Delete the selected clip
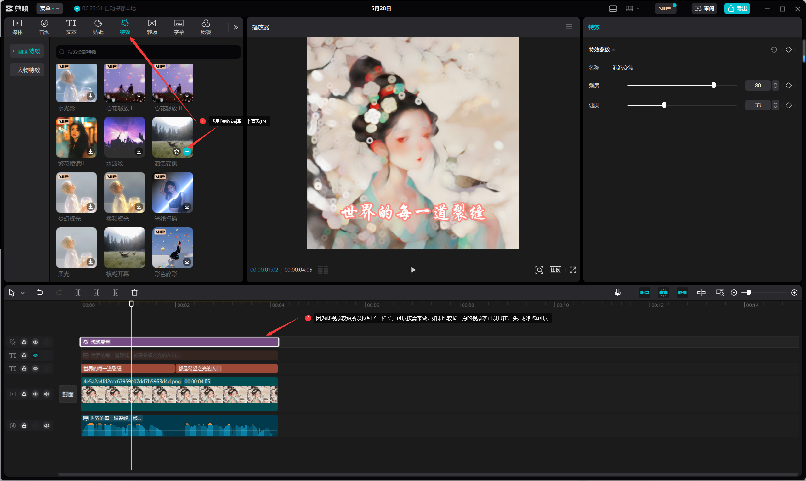Image resolution: width=806 pixels, height=481 pixels. click(134, 292)
